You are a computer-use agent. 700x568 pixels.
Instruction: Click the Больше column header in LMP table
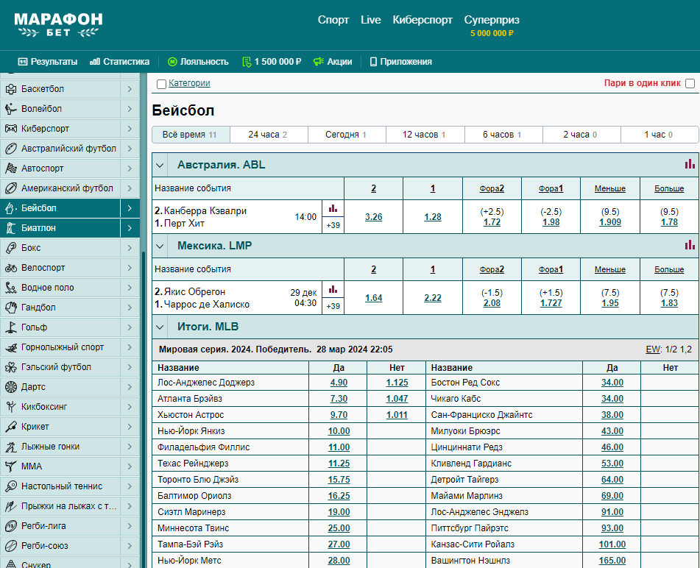click(x=669, y=269)
